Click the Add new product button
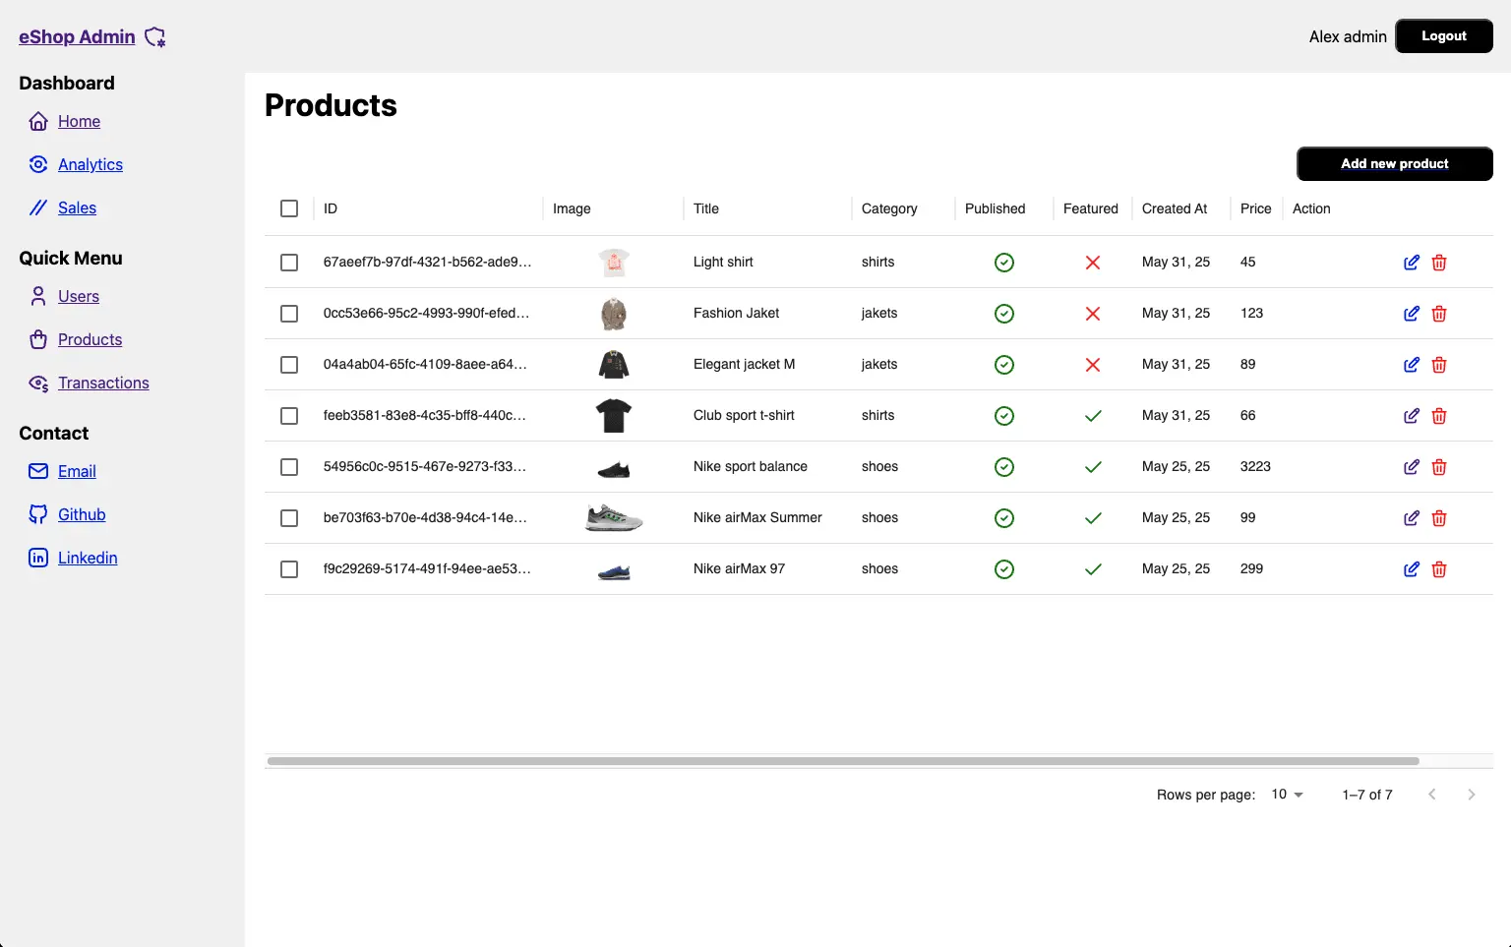Viewport: 1511px width, 947px height. (x=1394, y=163)
